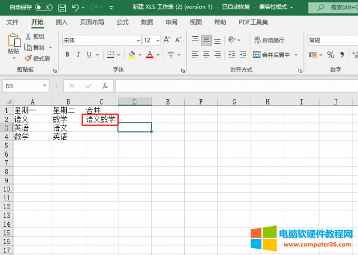This screenshot has width=358, height=255.
Task: Toggle the AutoSave switch
Action: [44, 7]
